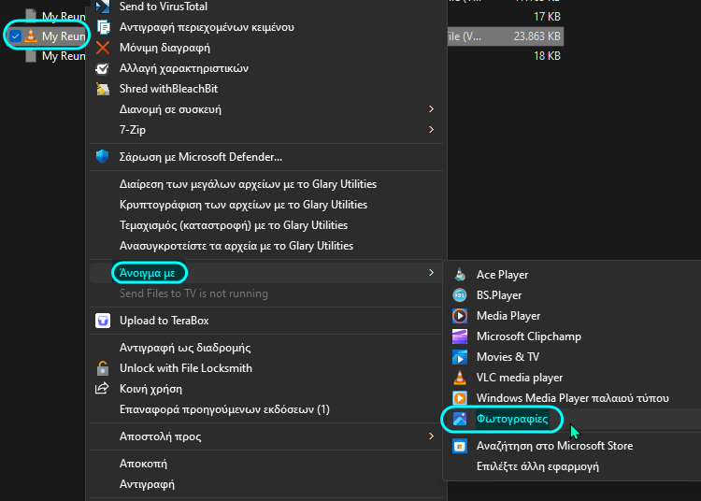Click the VirusTotal icon

click(x=103, y=7)
